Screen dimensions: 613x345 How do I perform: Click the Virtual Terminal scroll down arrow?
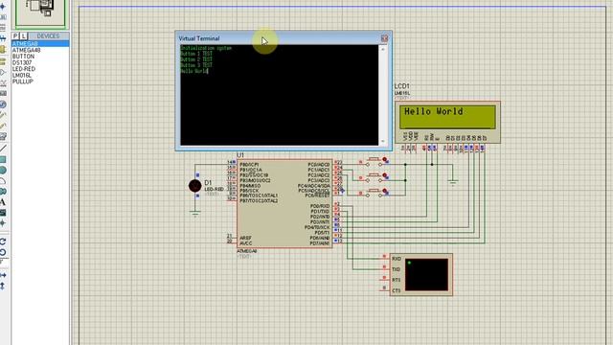pyautogui.click(x=383, y=141)
